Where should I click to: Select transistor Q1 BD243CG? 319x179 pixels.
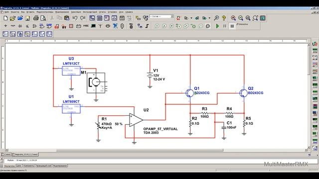click(189, 93)
